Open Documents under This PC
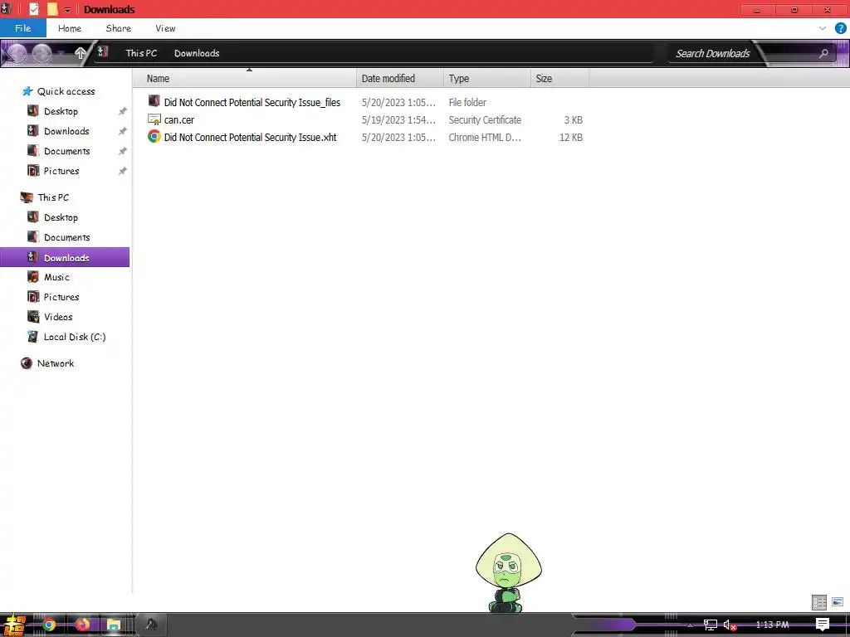The width and height of the screenshot is (850, 637). click(66, 237)
